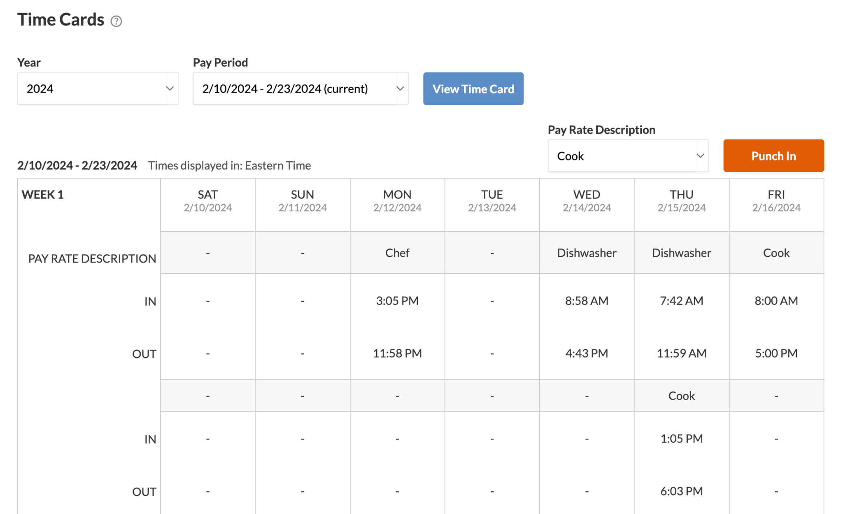Click the Dishwasher cell for Wednesday

click(586, 252)
